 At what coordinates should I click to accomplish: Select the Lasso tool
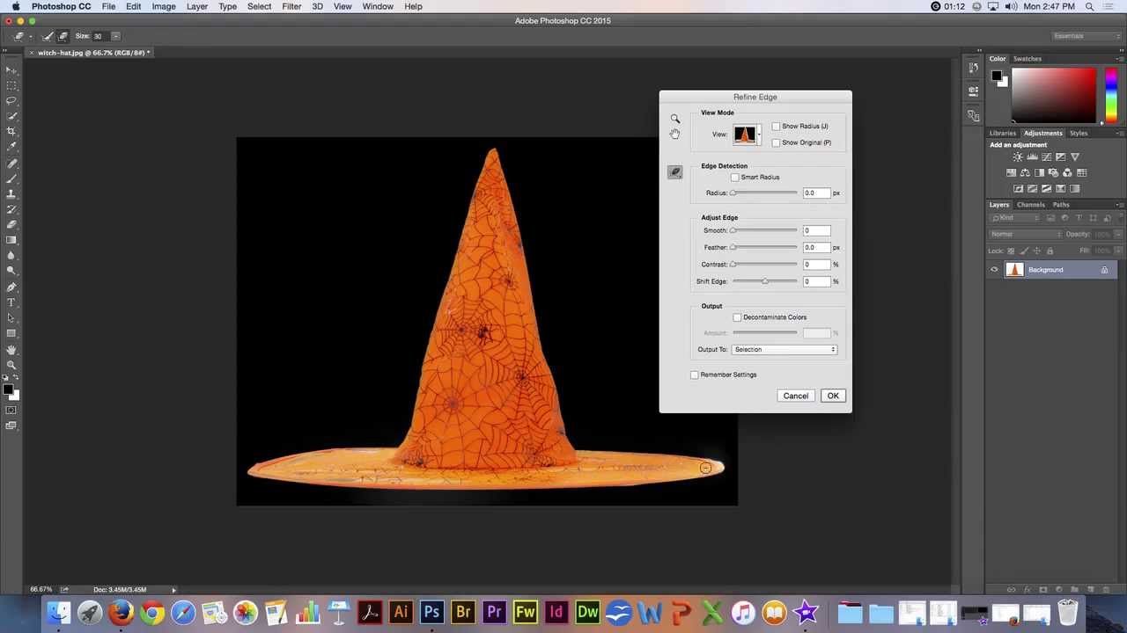(11, 100)
